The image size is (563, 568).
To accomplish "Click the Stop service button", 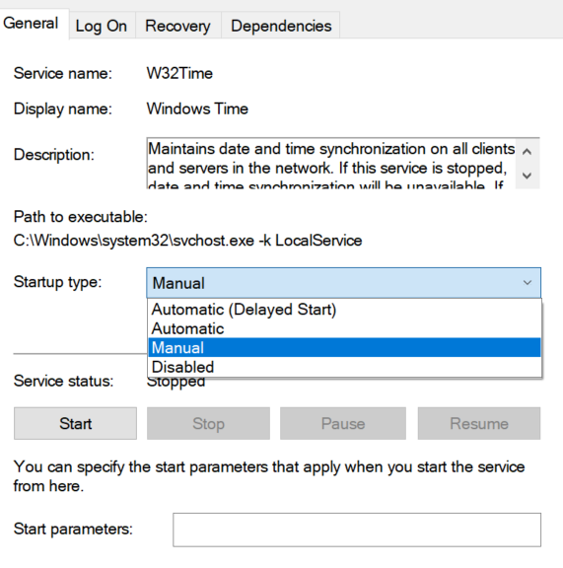I will [x=208, y=423].
